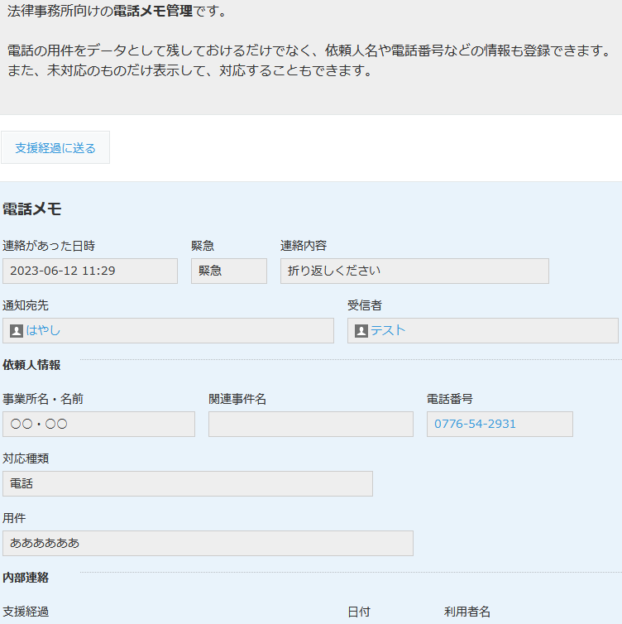Click the user icon beside はやし
622x624 pixels.
pyautogui.click(x=17, y=331)
